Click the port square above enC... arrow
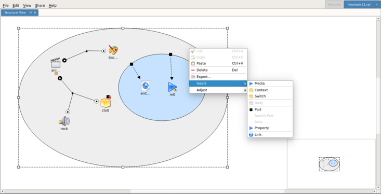The width and height of the screenshot is (381, 194). 132,64
